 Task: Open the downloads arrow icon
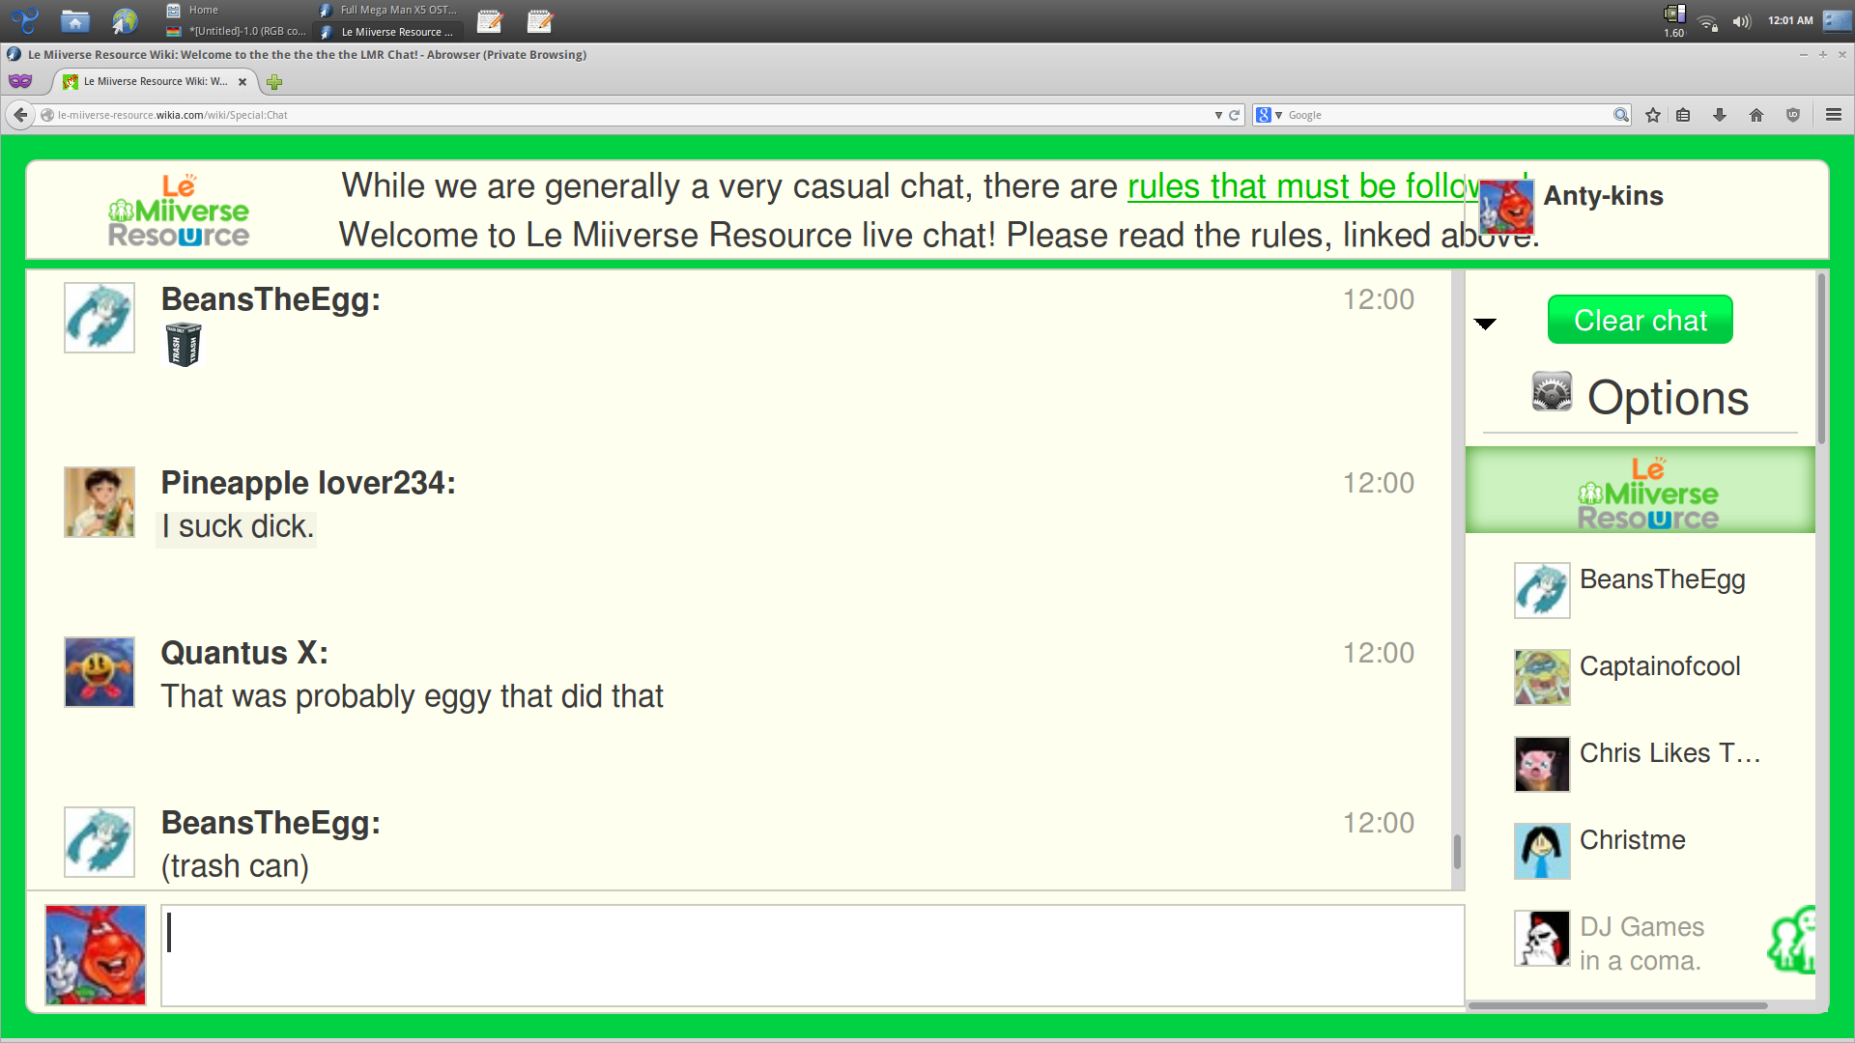1720,115
